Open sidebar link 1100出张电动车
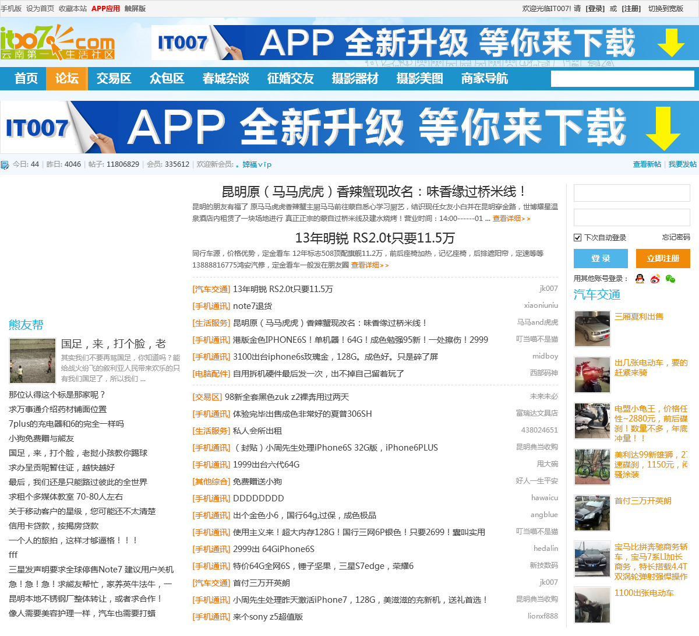Image resolution: width=699 pixels, height=636 pixels. tap(644, 593)
